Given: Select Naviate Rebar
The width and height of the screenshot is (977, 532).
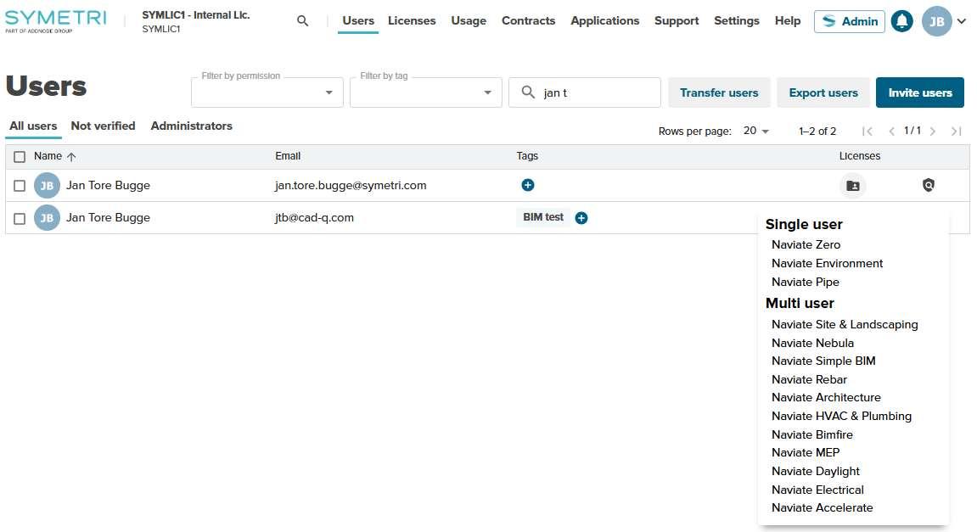Looking at the screenshot, I should 809,379.
